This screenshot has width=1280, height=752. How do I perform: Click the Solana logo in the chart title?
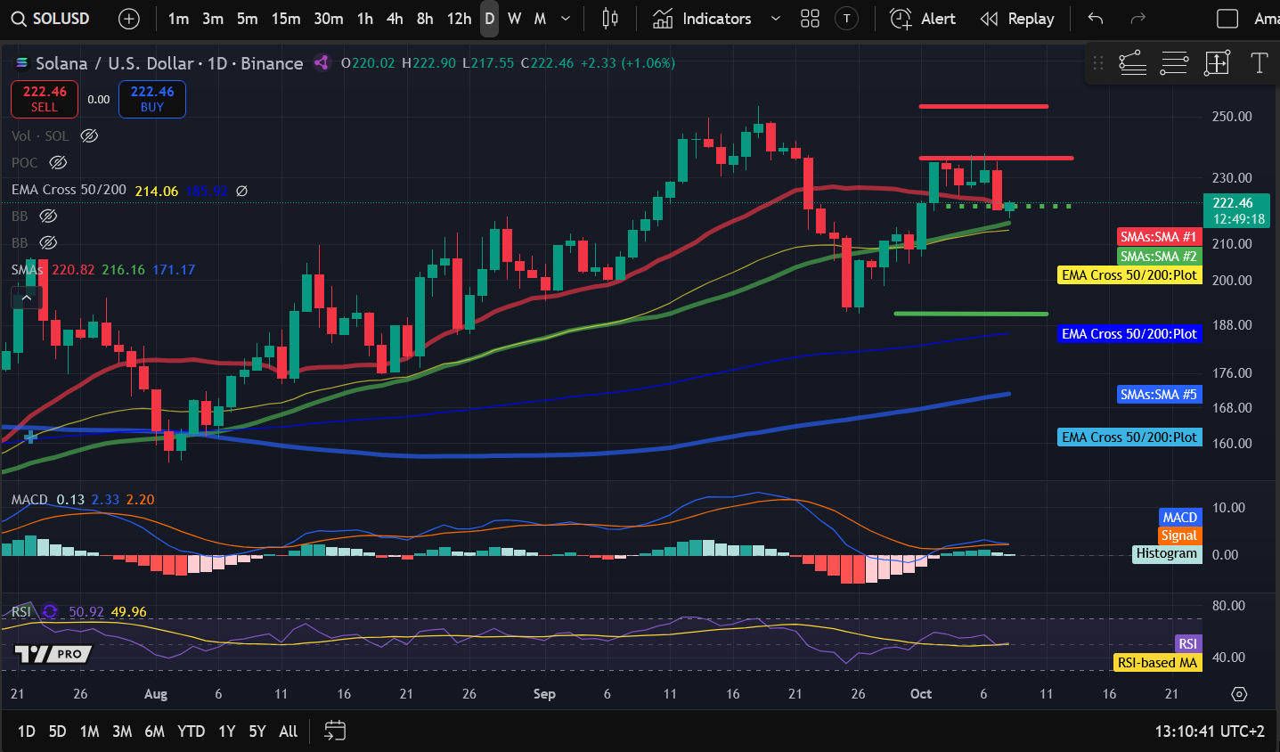click(22, 63)
